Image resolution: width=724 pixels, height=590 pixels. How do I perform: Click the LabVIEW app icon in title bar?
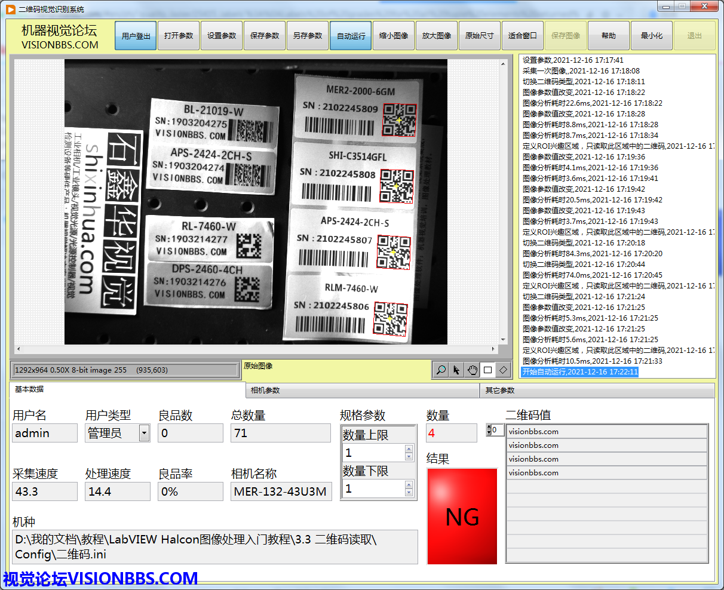coord(10,9)
